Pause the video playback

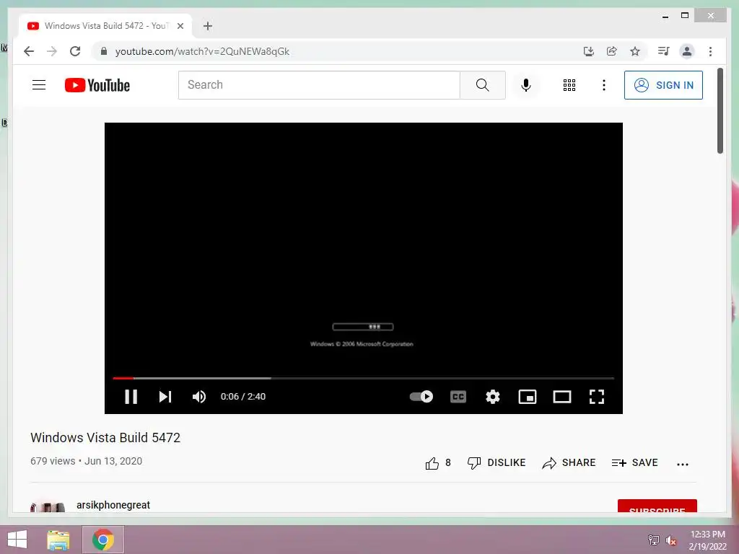pos(131,397)
